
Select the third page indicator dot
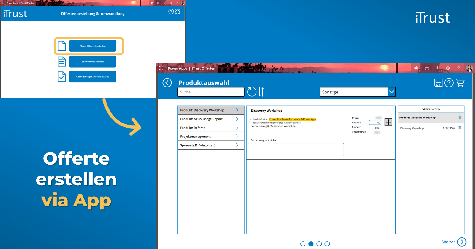coord(319,244)
